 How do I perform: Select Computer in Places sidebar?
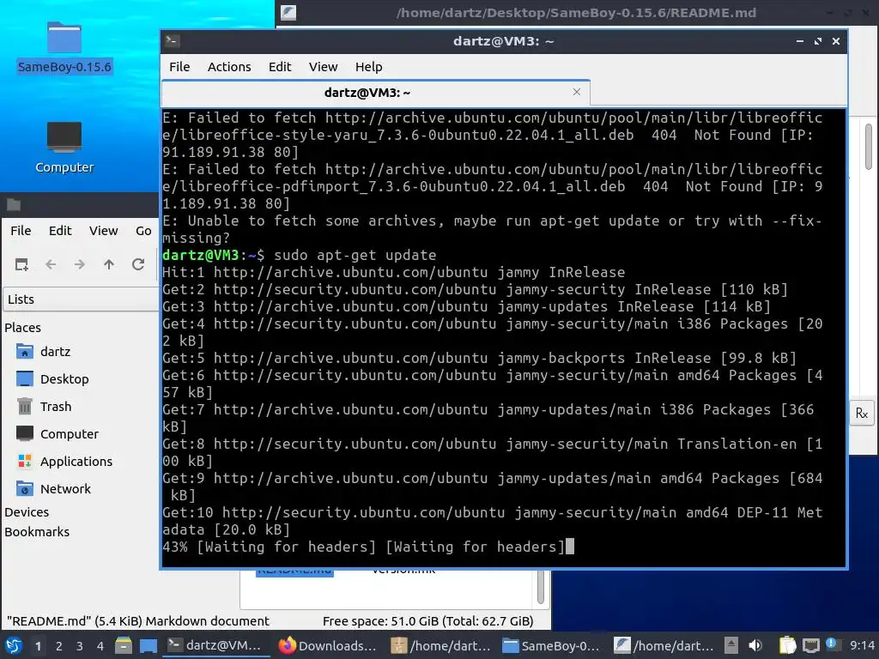click(x=69, y=434)
